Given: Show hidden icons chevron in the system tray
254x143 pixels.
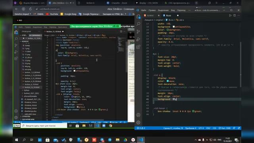Looking at the screenshot, I should pyautogui.click(x=196, y=140).
